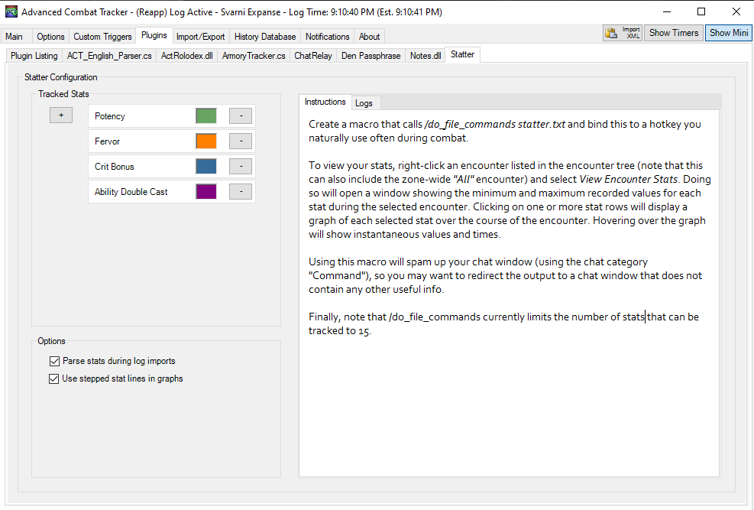Go to the History Database tab
Screen dimensions: 754x510
[264, 36]
